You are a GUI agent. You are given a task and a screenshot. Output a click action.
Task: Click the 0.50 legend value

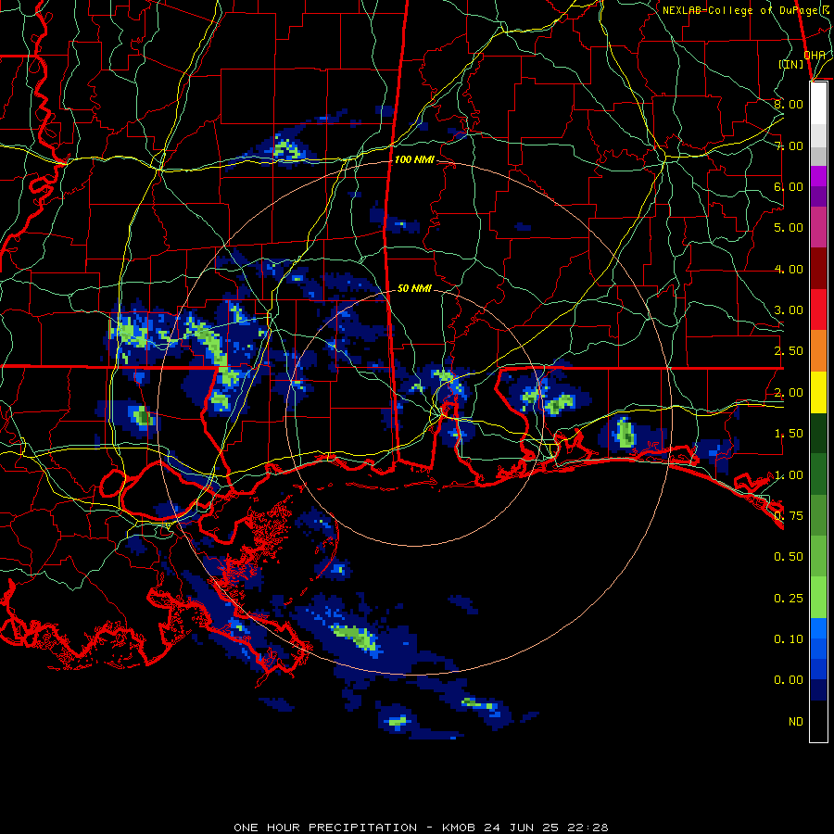(789, 557)
